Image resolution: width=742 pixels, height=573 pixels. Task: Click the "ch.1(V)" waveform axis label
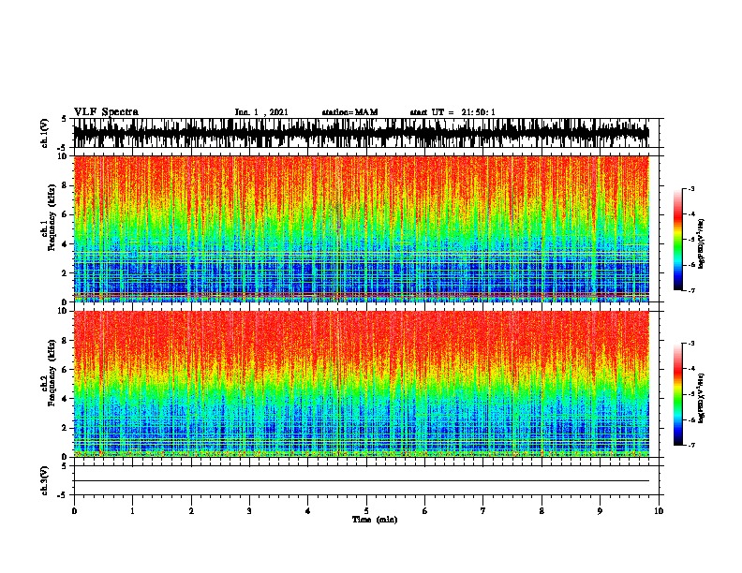(x=45, y=133)
